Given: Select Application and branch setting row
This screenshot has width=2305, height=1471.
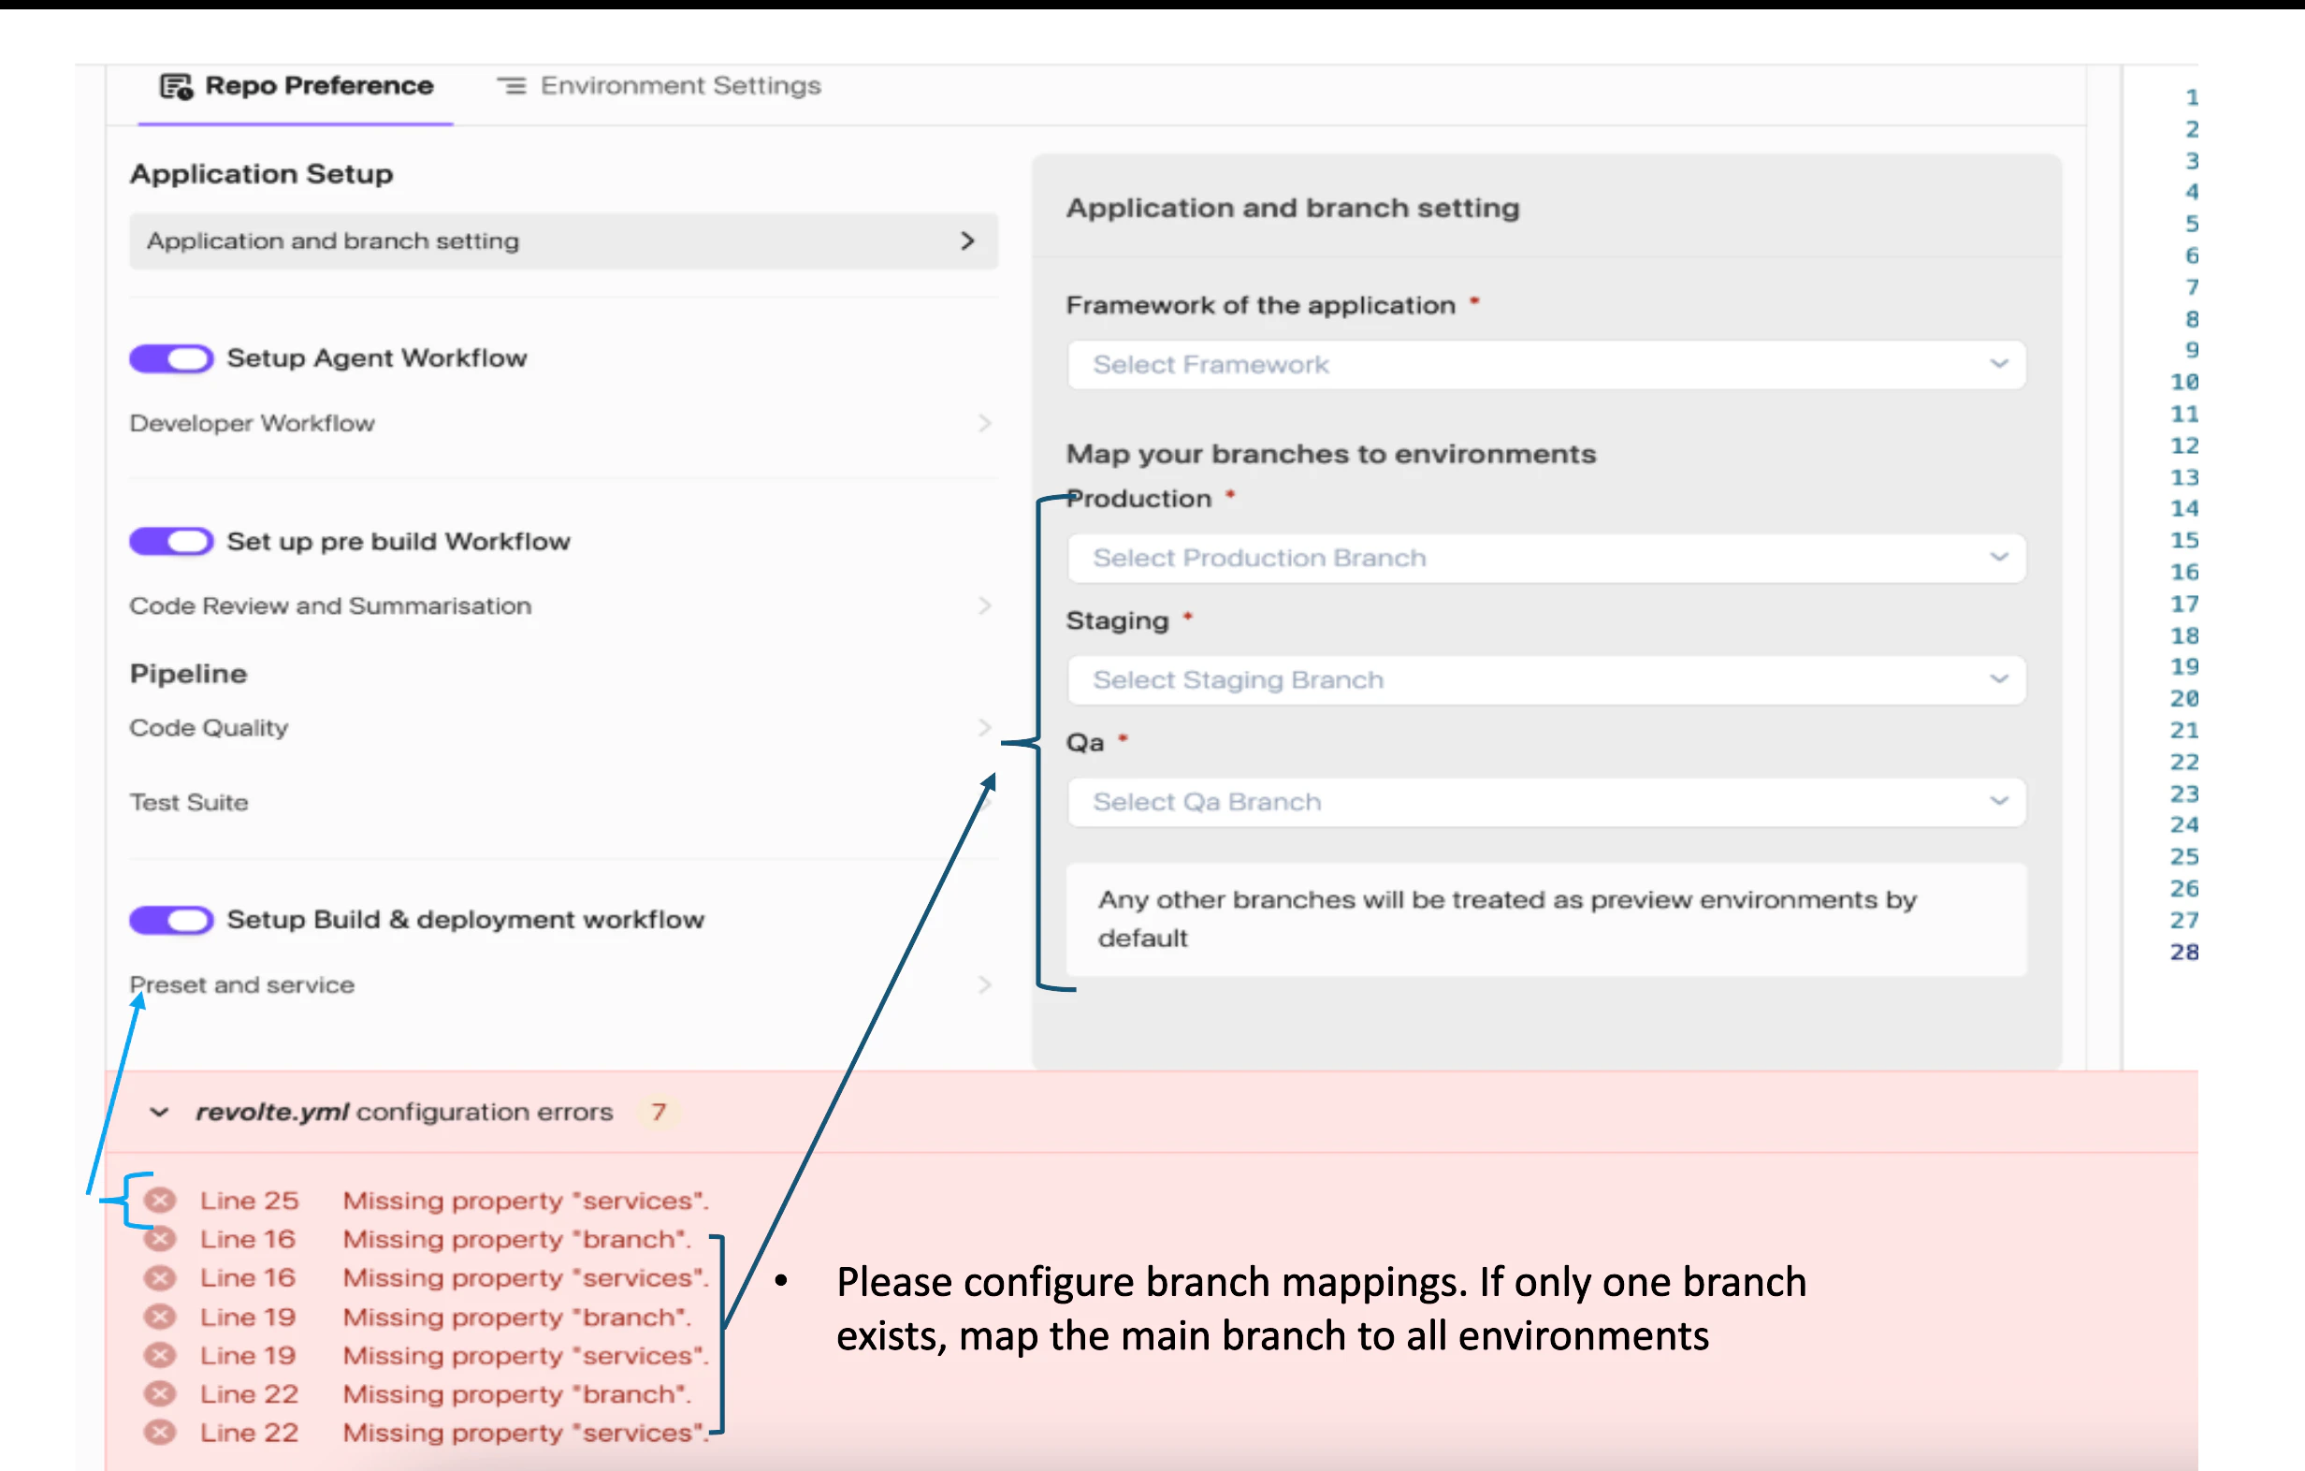Looking at the screenshot, I should pyautogui.click(x=563, y=240).
